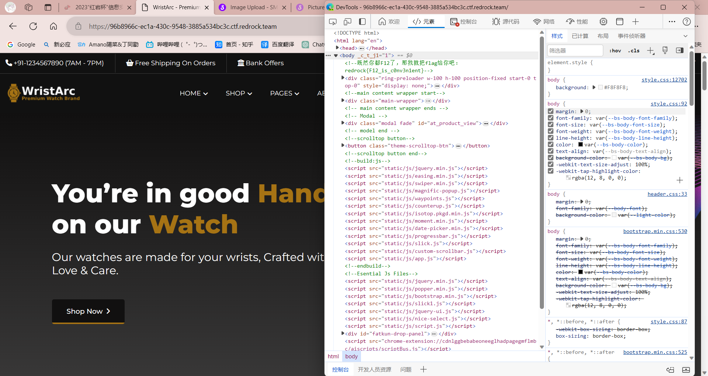Image resolution: width=708 pixels, height=376 pixels.
Task: Toggle the line-height declaration checkbox
Action: point(551,138)
